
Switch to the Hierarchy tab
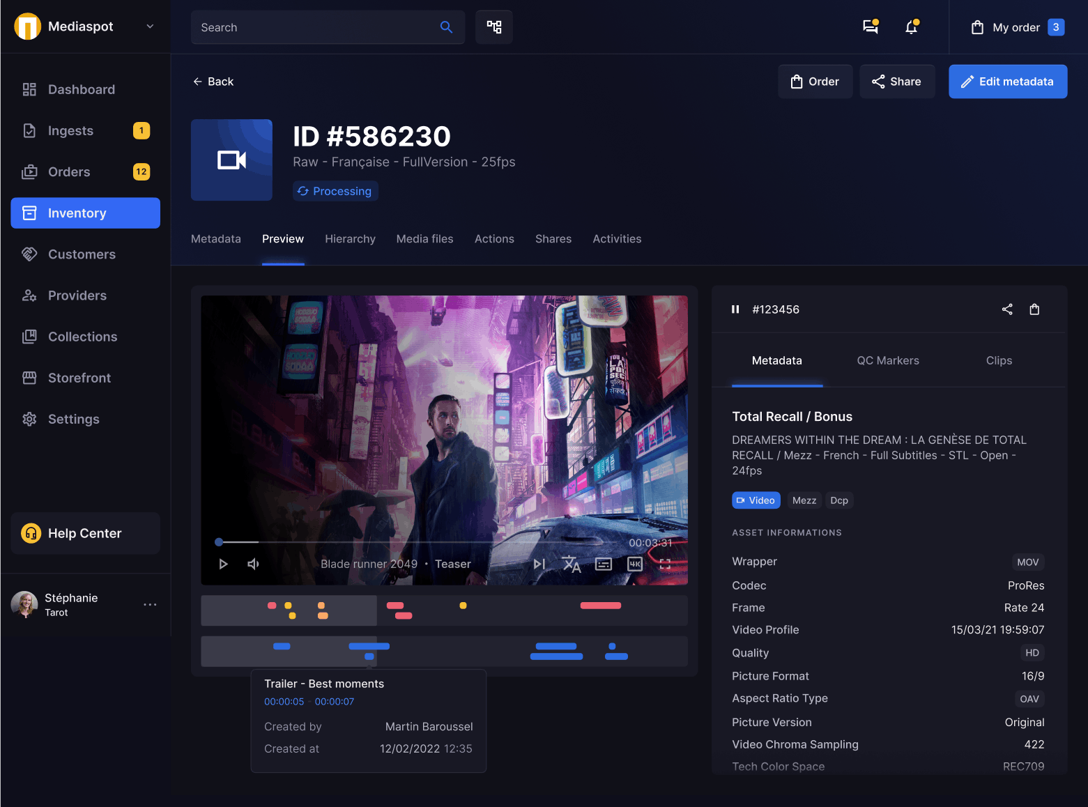[350, 239]
